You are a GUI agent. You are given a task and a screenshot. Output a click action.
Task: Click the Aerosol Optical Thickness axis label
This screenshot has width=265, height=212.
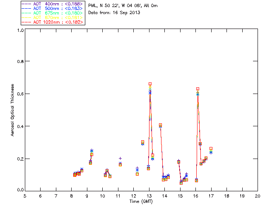click(12, 110)
